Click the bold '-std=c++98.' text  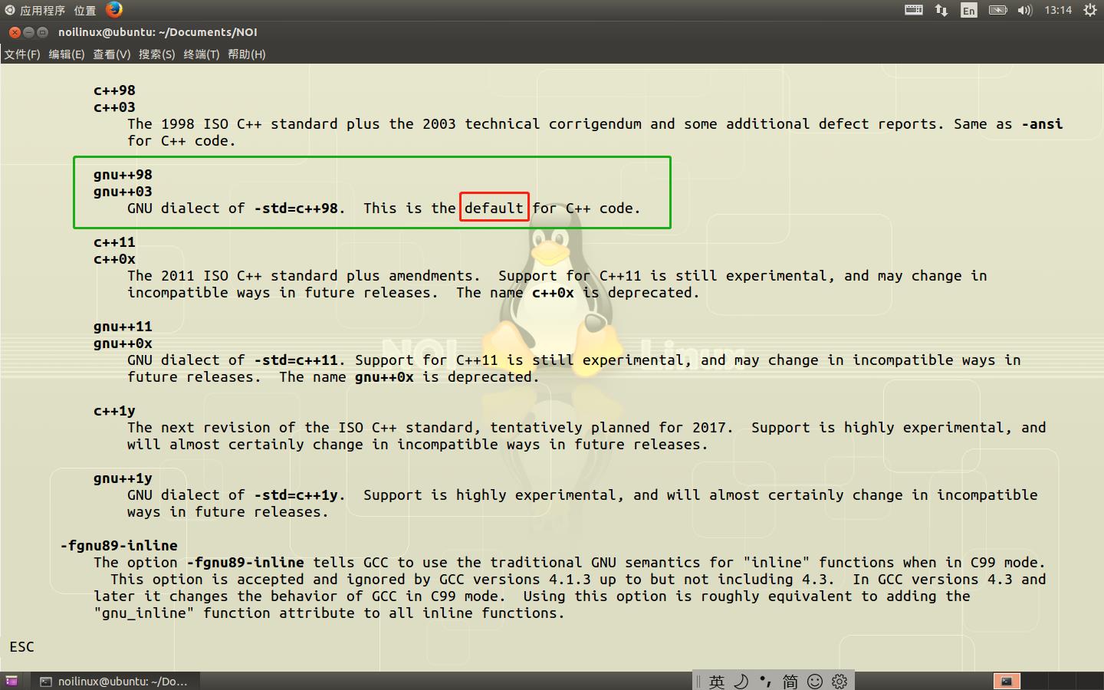click(300, 209)
